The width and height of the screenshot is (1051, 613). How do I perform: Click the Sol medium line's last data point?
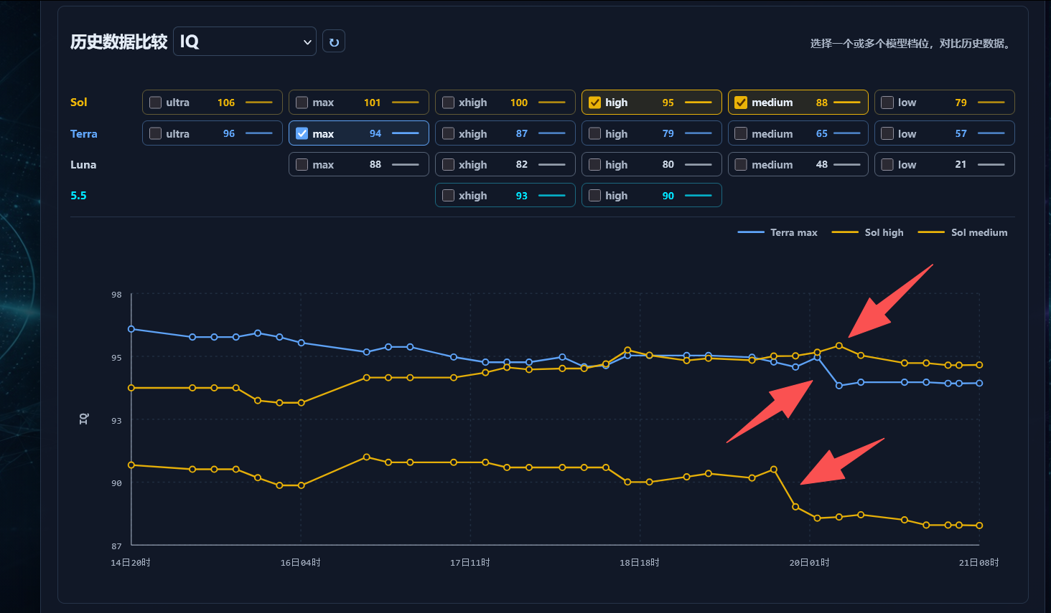pyautogui.click(x=979, y=526)
